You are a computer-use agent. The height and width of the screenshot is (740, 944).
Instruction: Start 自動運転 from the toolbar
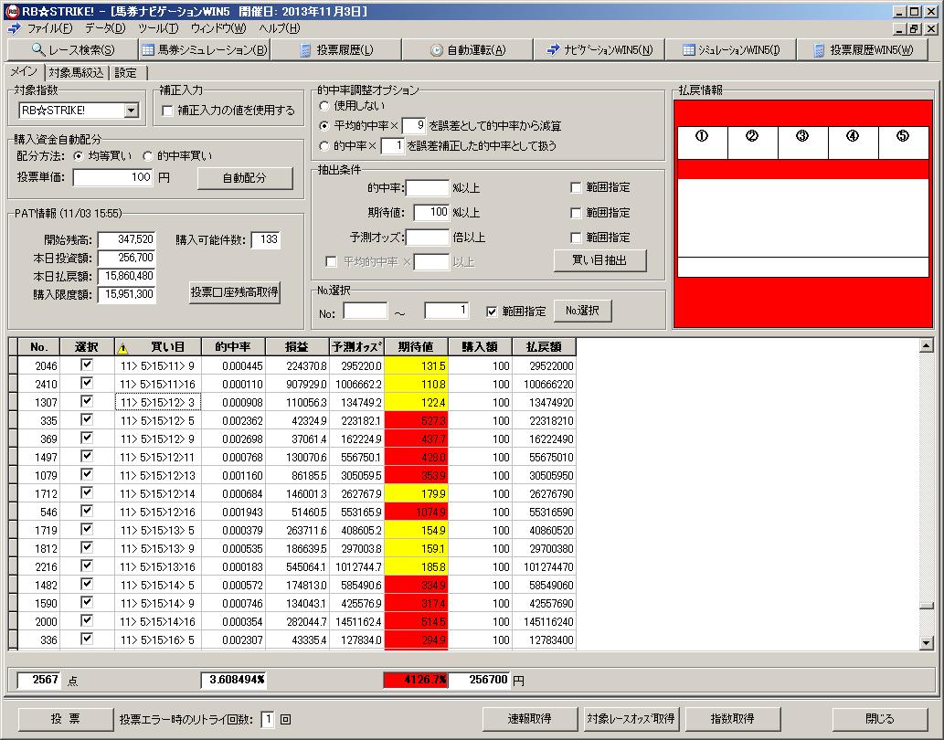(467, 50)
